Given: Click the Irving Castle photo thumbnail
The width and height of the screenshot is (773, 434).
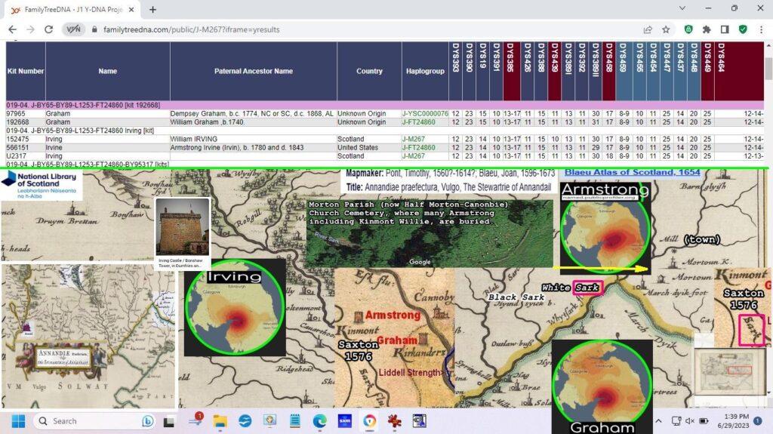Looking at the screenshot, I should [x=183, y=227].
